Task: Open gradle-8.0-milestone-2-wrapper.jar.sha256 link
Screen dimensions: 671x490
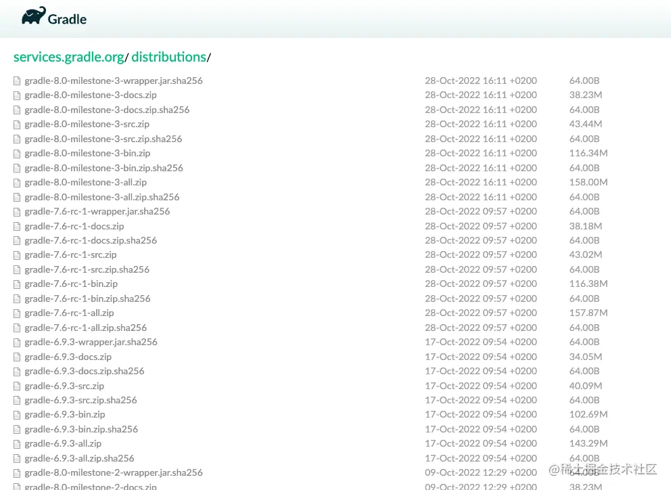Action: tap(114, 472)
